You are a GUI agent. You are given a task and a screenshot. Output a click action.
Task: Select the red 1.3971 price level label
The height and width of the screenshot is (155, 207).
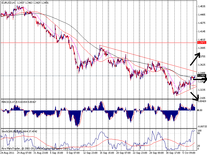[x=202, y=42]
